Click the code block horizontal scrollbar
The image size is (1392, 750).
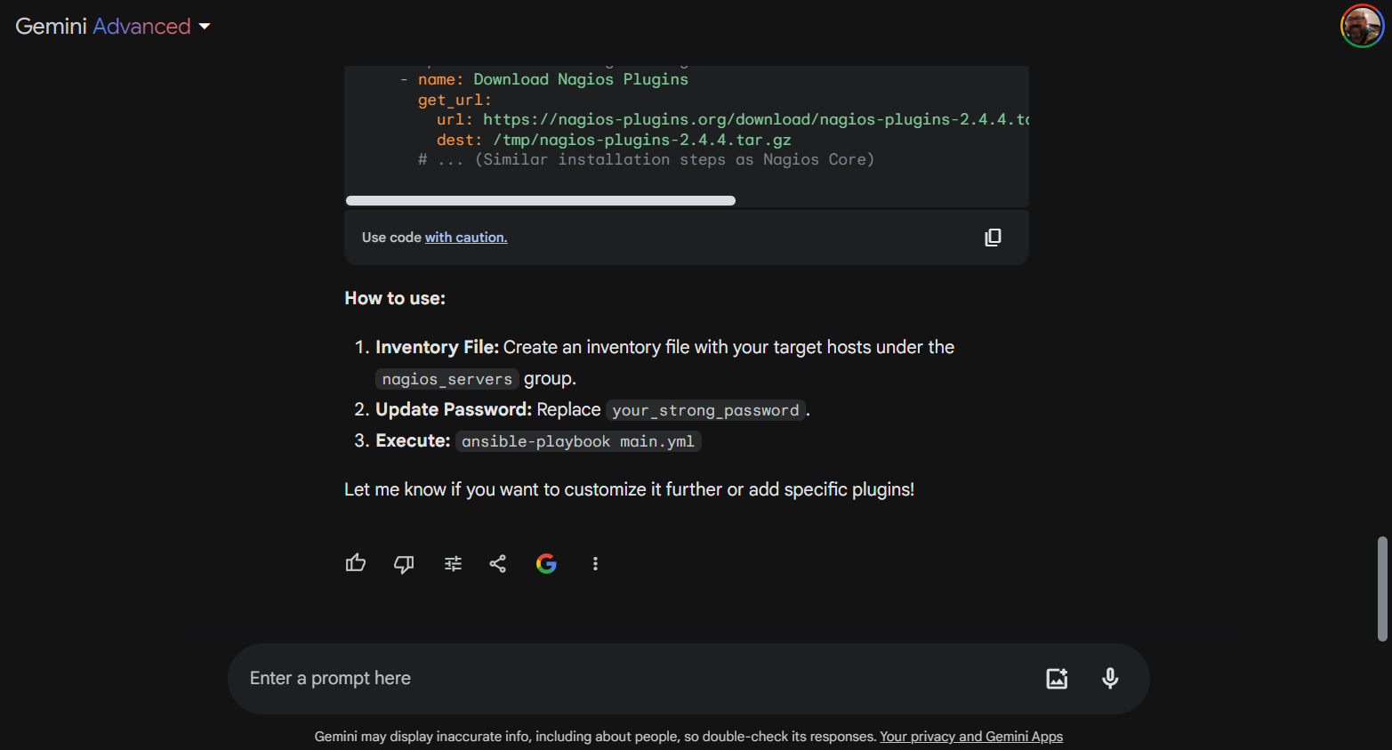[x=541, y=200]
